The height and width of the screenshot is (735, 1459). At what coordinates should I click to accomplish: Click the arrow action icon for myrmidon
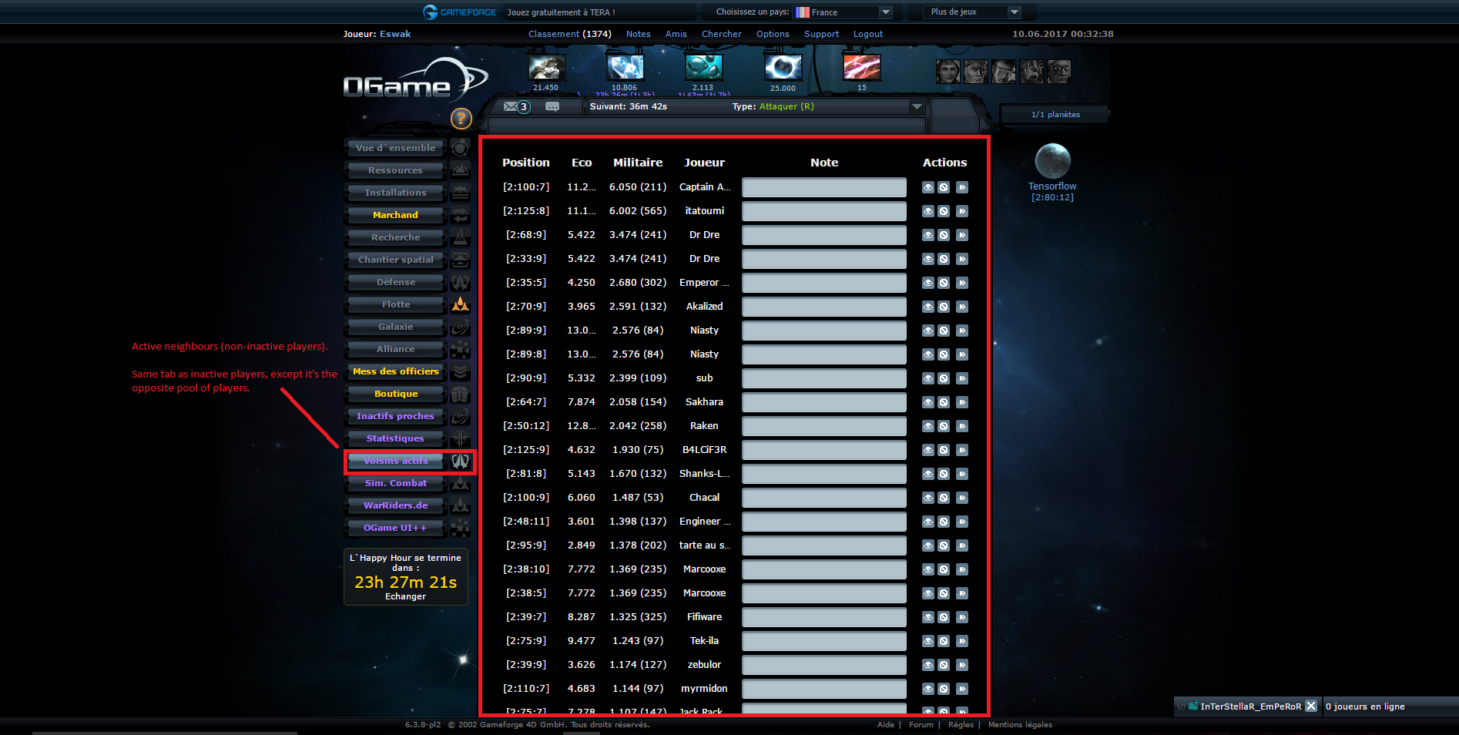[x=962, y=689]
